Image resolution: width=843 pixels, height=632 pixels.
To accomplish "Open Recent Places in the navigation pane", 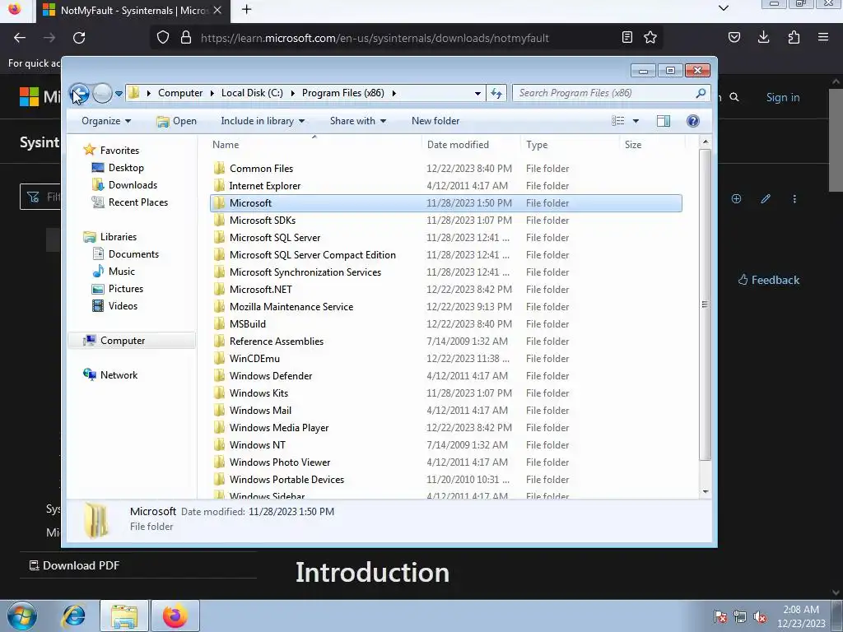I will [138, 202].
